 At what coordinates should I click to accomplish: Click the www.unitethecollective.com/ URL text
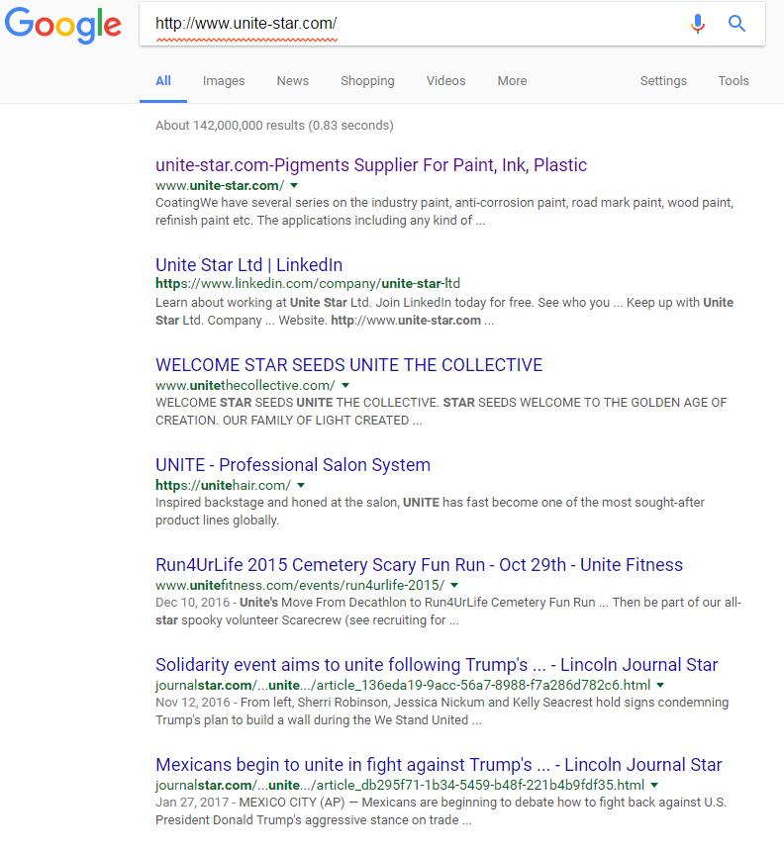click(245, 385)
